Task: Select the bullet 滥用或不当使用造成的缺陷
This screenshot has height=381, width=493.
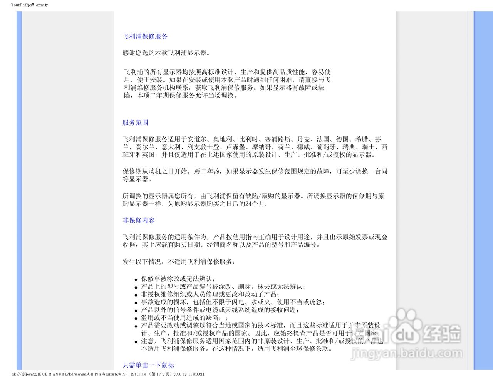Action: [184, 318]
